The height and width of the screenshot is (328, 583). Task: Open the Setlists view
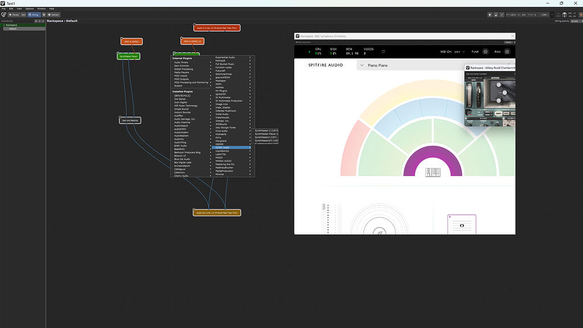coord(54,14)
